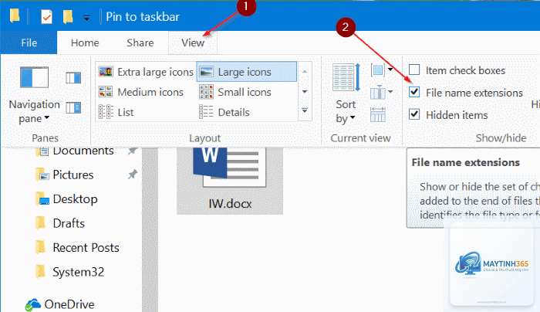540x312 pixels.
Task: Open Drafts folder in navigation pane
Action: (x=69, y=223)
